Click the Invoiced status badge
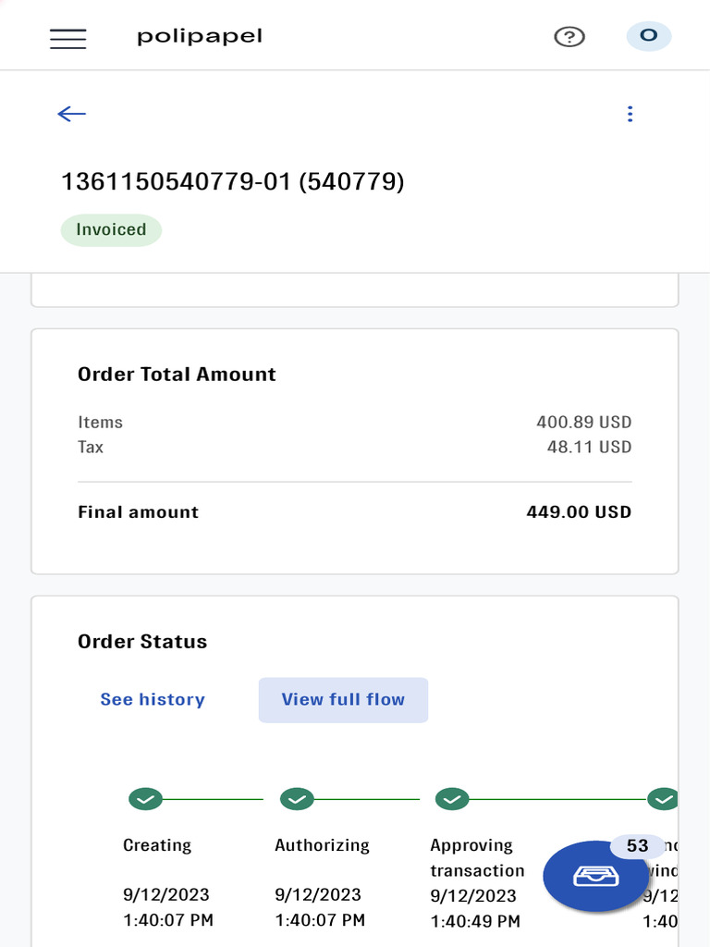The width and height of the screenshot is (710, 947). 111,230
